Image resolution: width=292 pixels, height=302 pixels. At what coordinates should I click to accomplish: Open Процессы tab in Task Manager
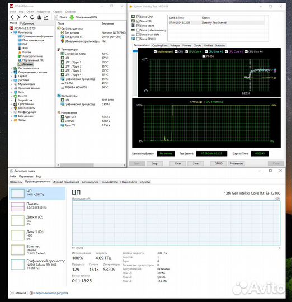point(16,182)
